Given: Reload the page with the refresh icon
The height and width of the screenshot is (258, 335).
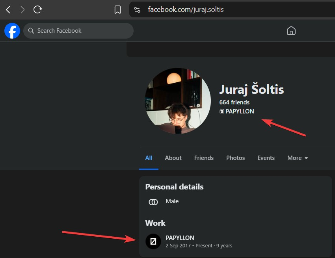Looking at the screenshot, I should coord(37,9).
